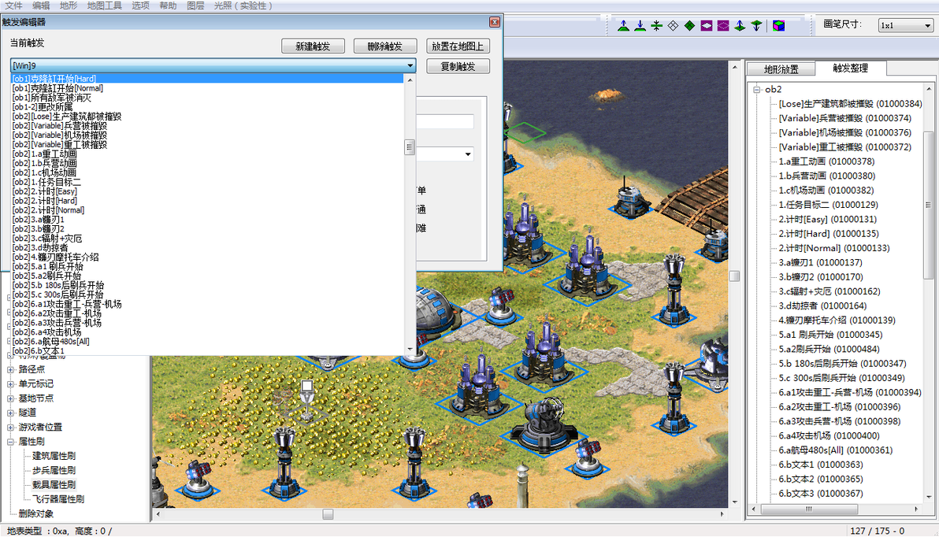Image resolution: width=939 pixels, height=537 pixels.
Task: Select the lower terrain tool icon
Action: (x=640, y=26)
